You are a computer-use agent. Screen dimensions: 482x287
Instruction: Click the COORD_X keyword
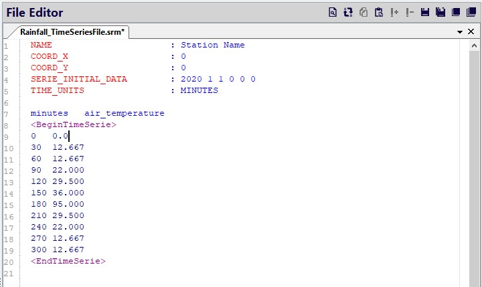pyautogui.click(x=49, y=56)
